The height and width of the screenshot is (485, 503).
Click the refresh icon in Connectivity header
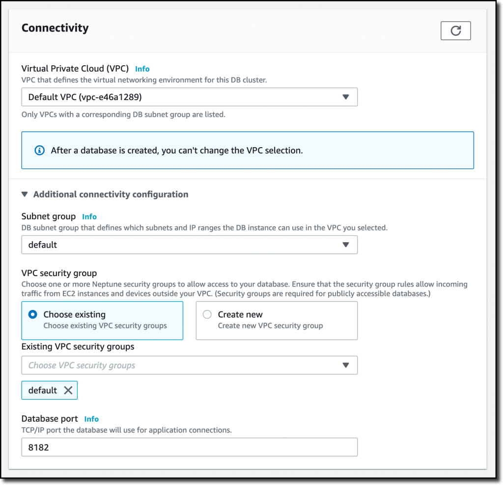(455, 31)
